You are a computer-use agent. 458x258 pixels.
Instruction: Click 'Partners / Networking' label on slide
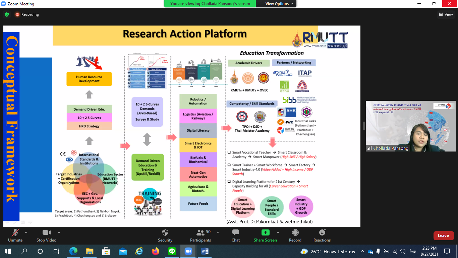tap(294, 62)
